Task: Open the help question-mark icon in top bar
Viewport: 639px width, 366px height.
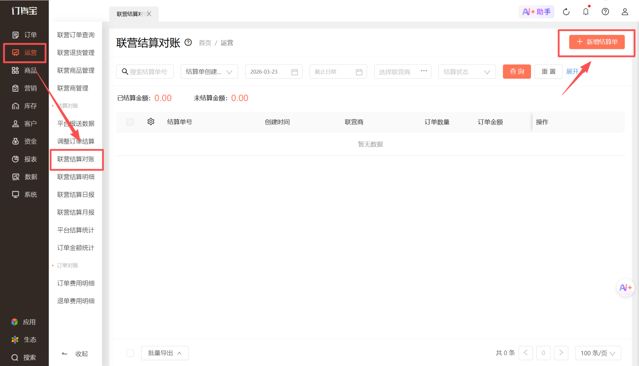Action: click(x=605, y=12)
